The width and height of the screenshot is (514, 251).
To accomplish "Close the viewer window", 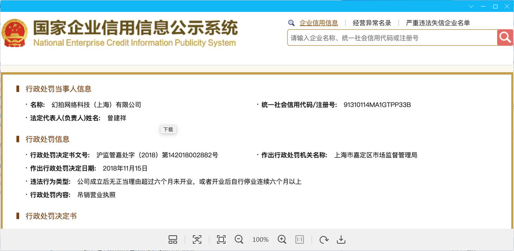I will pyautogui.click(x=507, y=7).
